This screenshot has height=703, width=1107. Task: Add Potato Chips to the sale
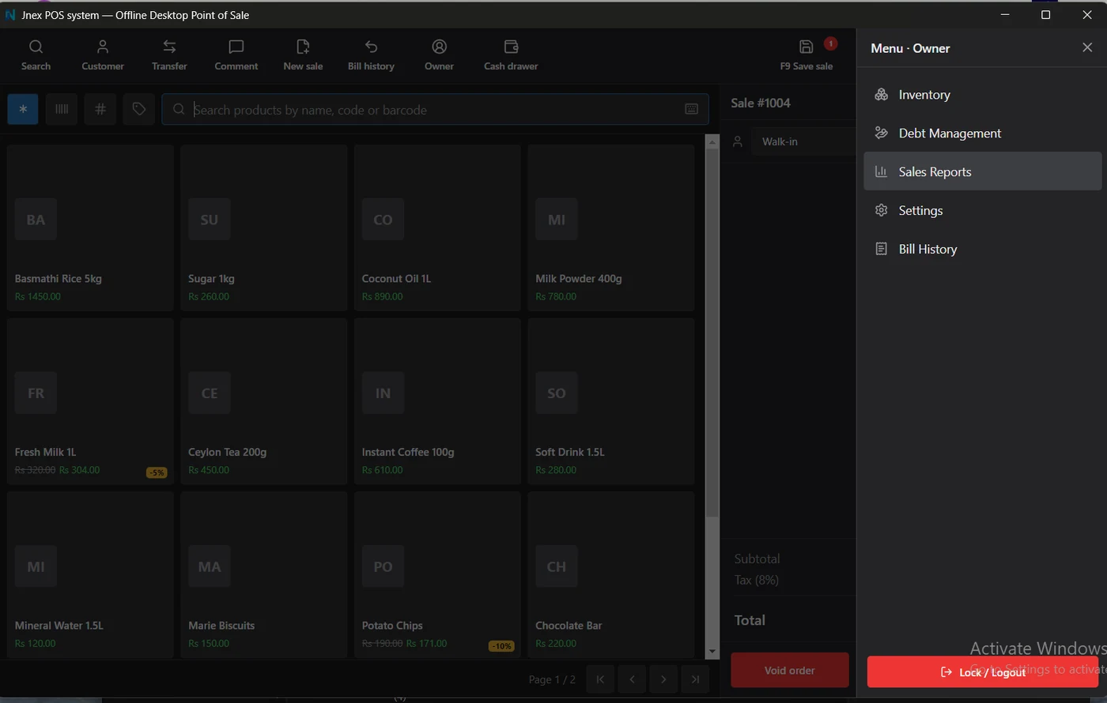click(x=437, y=574)
